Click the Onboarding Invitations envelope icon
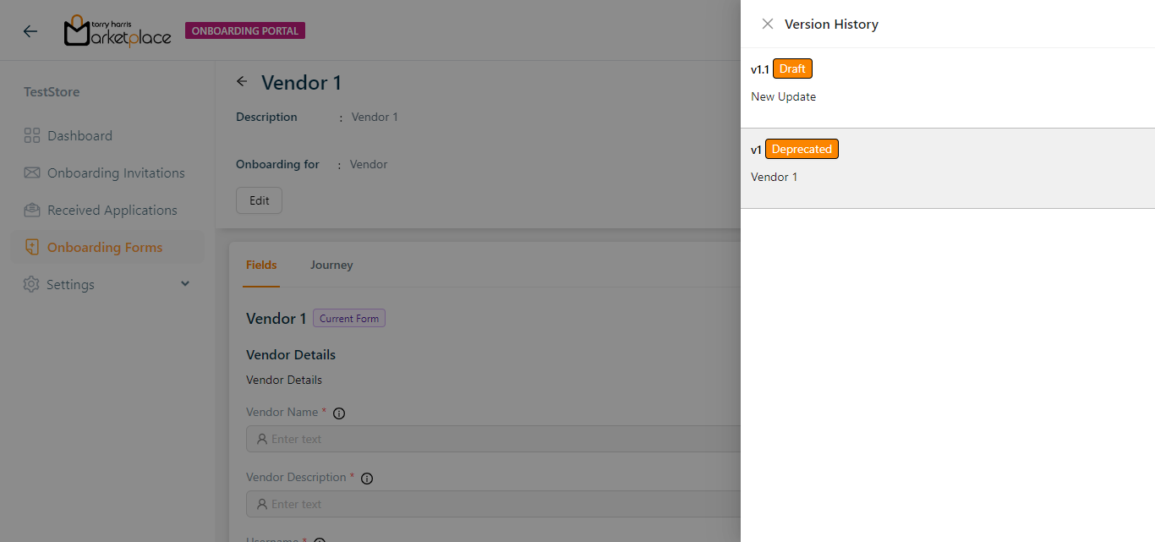The height and width of the screenshot is (542, 1155). pos(32,172)
